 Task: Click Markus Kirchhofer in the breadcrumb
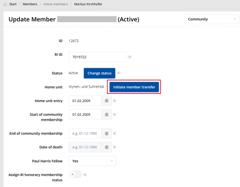click(x=88, y=4)
